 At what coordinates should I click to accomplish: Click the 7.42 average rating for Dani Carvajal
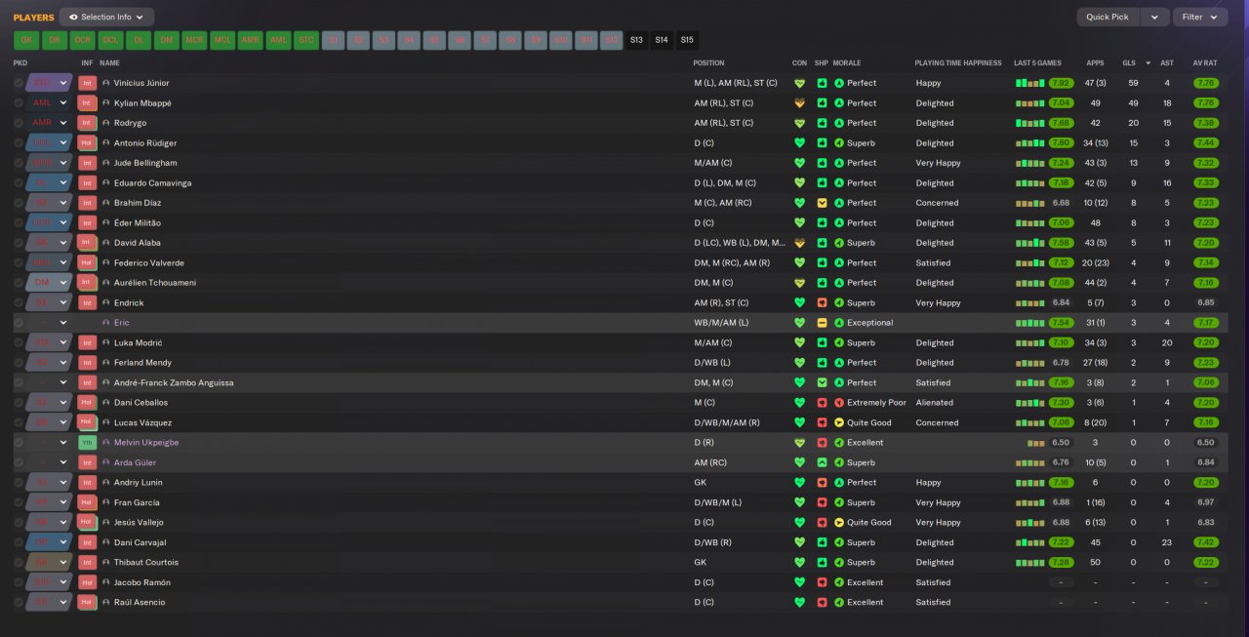coord(1205,542)
